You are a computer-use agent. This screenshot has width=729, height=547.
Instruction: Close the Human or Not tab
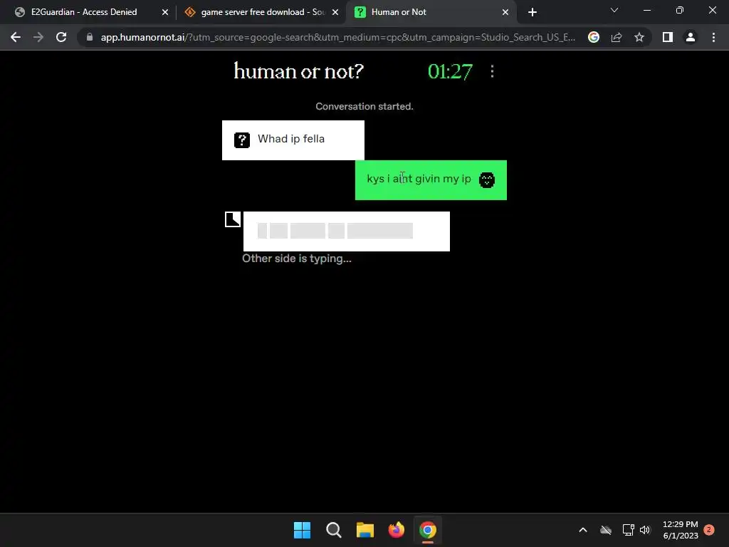[x=505, y=12]
